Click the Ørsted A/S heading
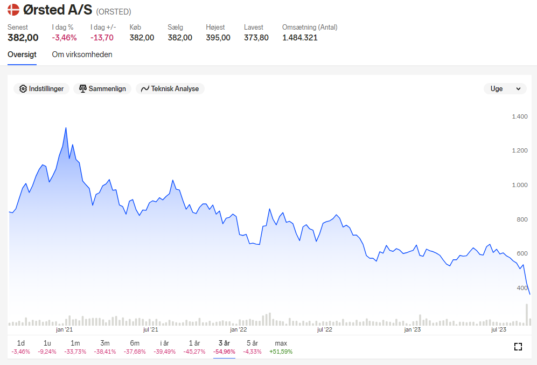Image resolution: width=537 pixels, height=365 pixels. 58,10
